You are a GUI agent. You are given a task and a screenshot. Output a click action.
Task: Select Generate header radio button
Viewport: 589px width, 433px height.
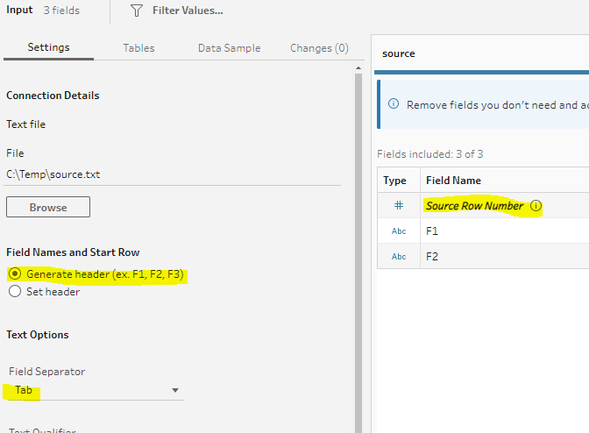pos(15,273)
